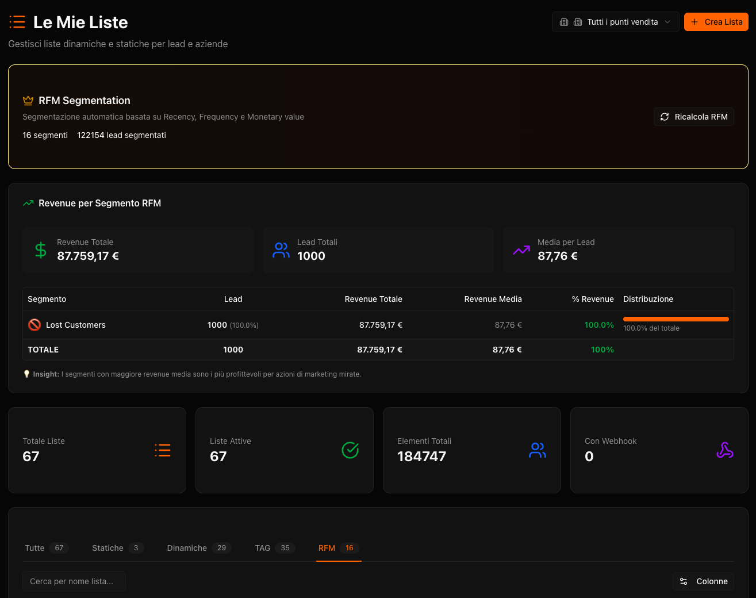The image size is (756, 598).
Task: Click the purple trend icon in Media per Lead
Action: [x=521, y=250]
